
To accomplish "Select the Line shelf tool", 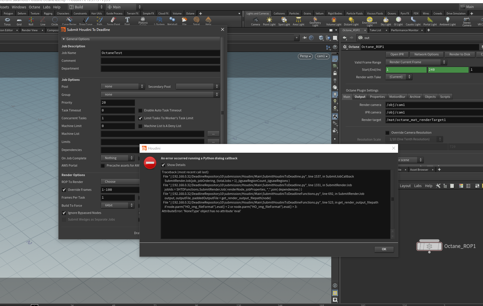I will point(43,21).
